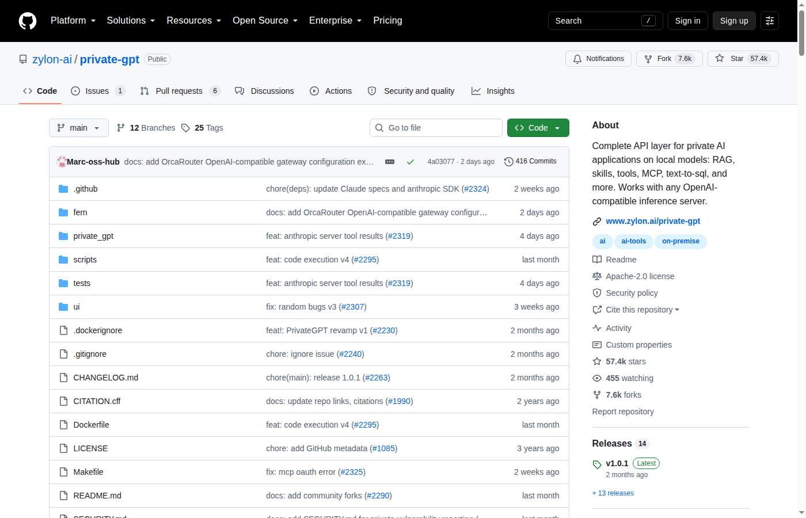This screenshot has width=806, height=518.
Task: Click the on-premise topic tag
Action: 680,241
